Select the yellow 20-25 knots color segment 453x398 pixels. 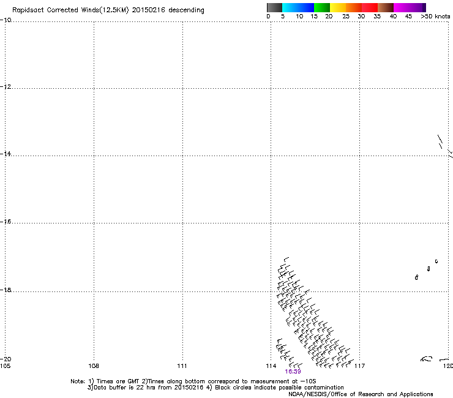tap(338, 7)
